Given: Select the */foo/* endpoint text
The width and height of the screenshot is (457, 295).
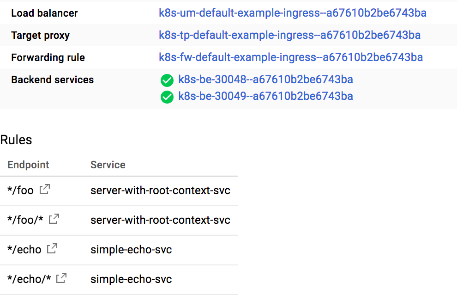Looking at the screenshot, I should [25, 220].
